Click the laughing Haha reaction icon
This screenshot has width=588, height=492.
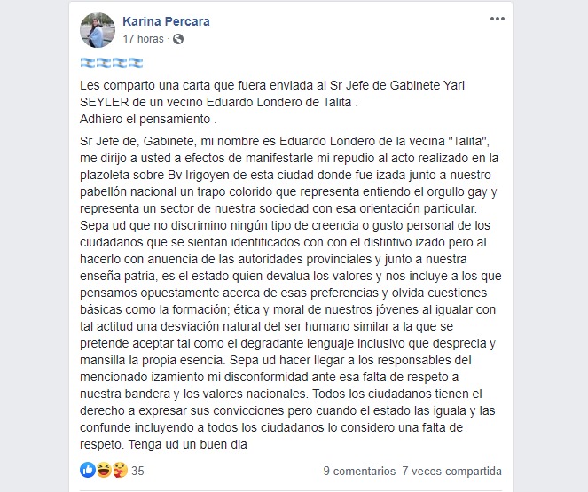104,470
